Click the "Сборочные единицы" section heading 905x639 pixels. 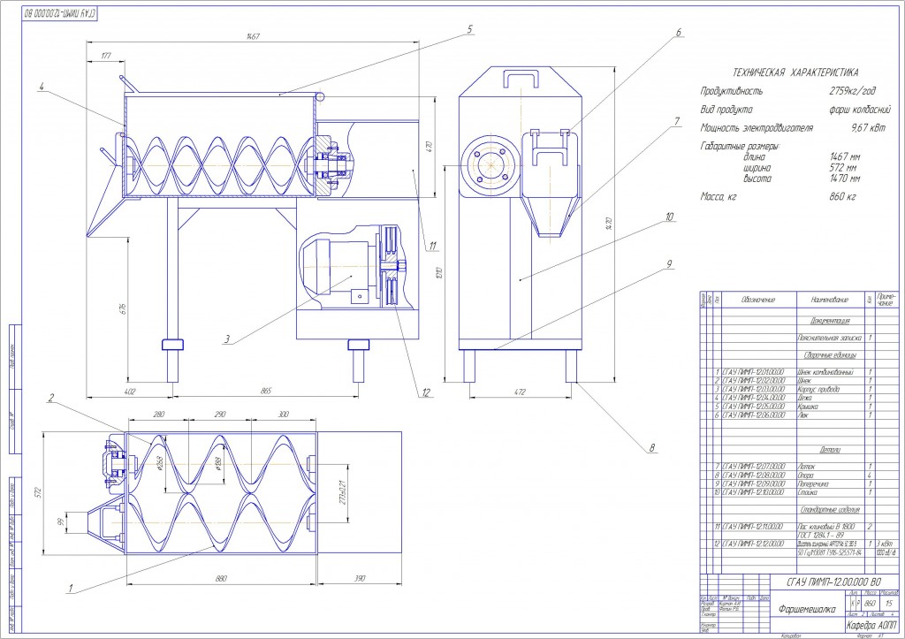(x=830, y=355)
